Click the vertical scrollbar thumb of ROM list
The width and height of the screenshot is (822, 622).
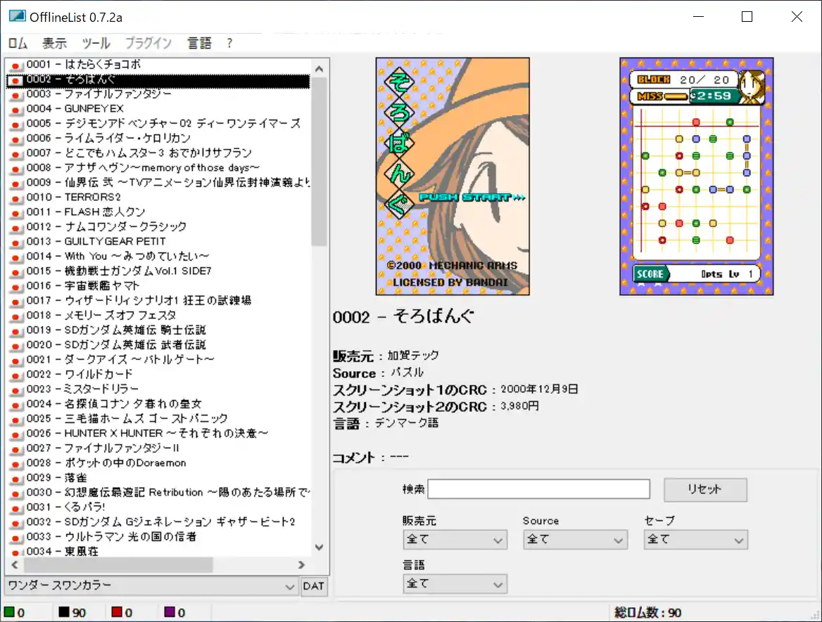click(x=319, y=161)
